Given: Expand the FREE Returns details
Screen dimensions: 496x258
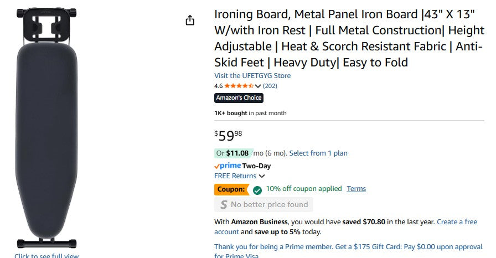Looking at the screenshot, I should (239, 176).
